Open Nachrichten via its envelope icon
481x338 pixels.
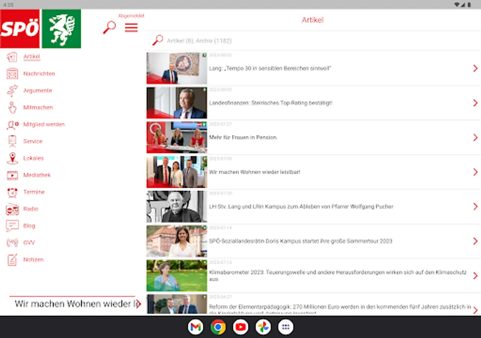click(12, 74)
